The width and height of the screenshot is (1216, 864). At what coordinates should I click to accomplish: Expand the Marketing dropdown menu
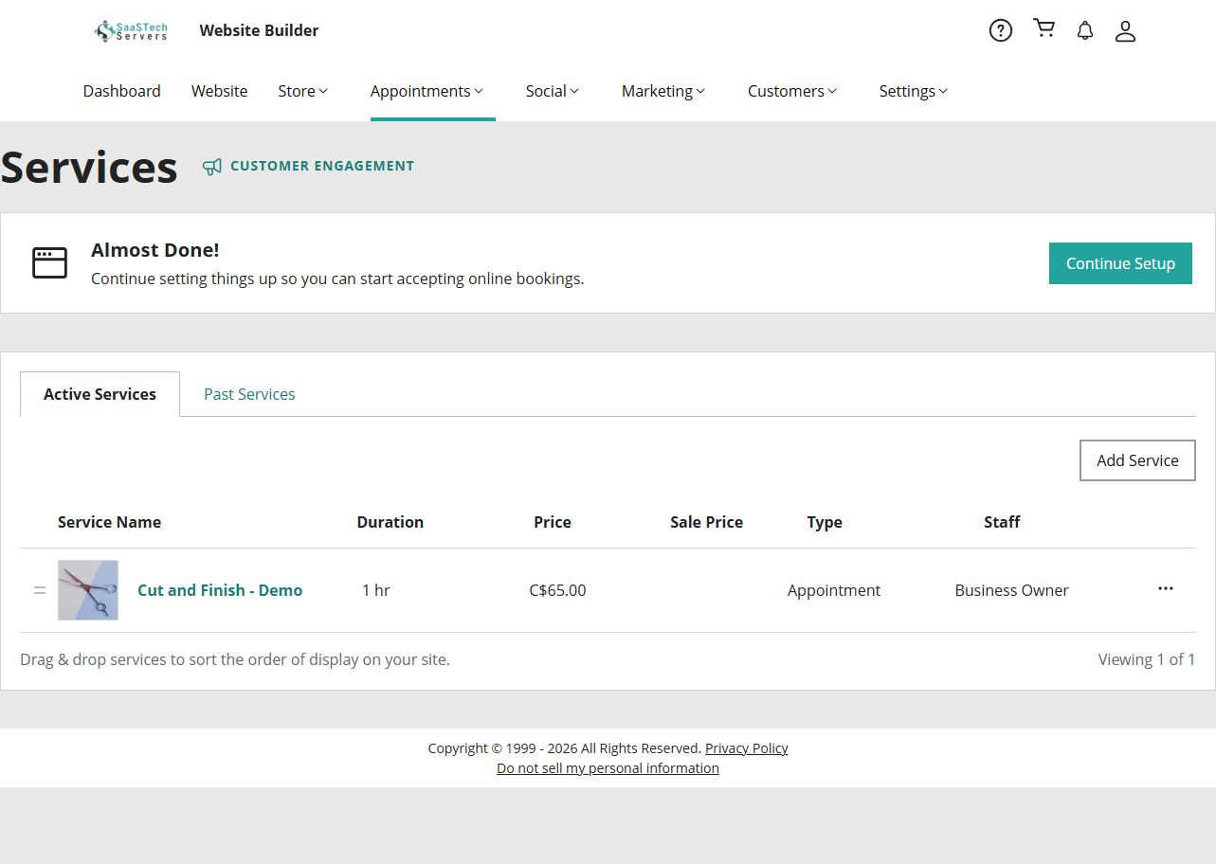click(663, 91)
